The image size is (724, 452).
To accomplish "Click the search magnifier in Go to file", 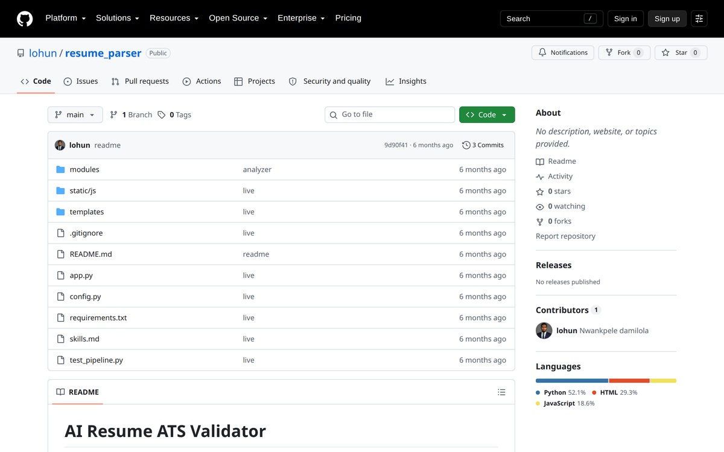I will pyautogui.click(x=334, y=115).
